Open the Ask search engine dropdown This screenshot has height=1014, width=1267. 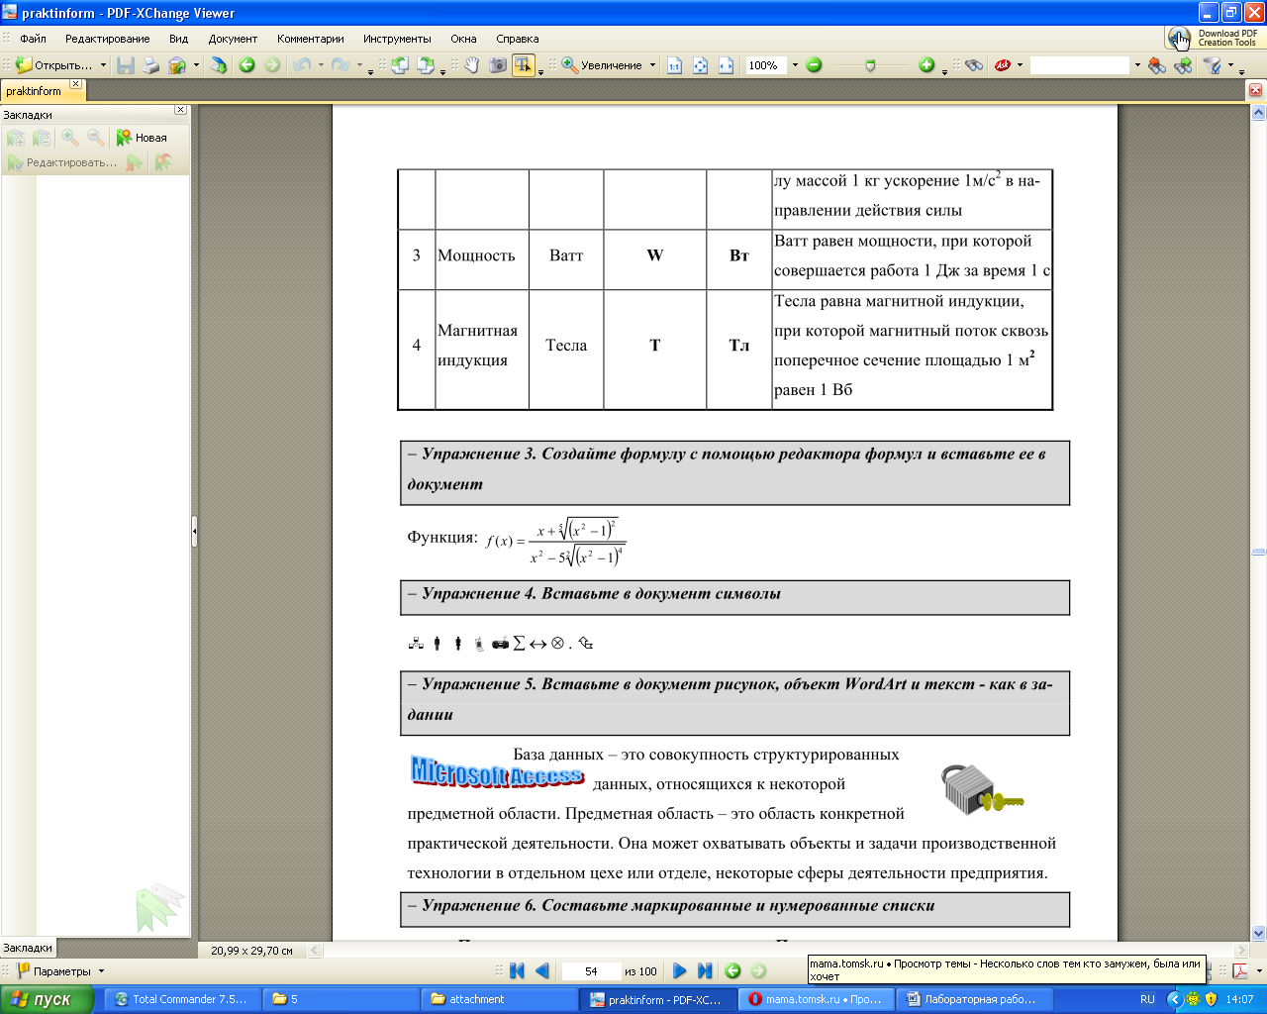click(x=1020, y=65)
